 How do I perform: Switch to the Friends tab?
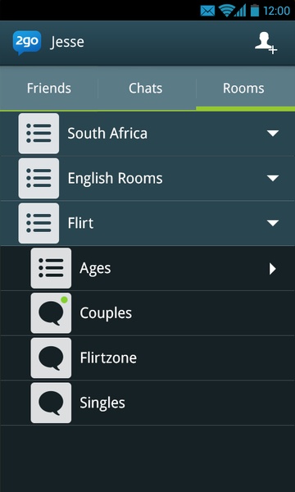[49, 89]
